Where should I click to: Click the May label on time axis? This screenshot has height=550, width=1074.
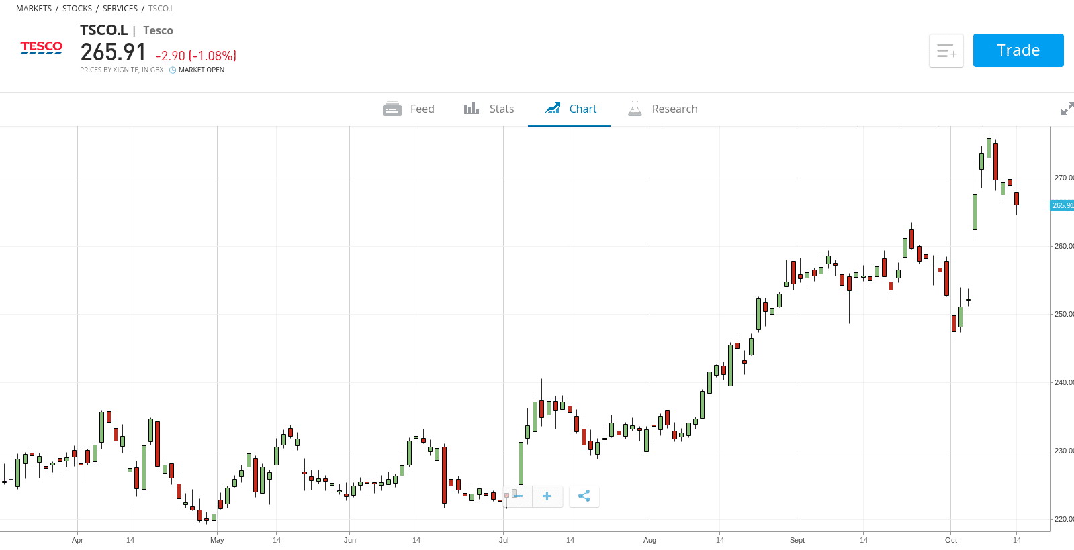(217, 540)
